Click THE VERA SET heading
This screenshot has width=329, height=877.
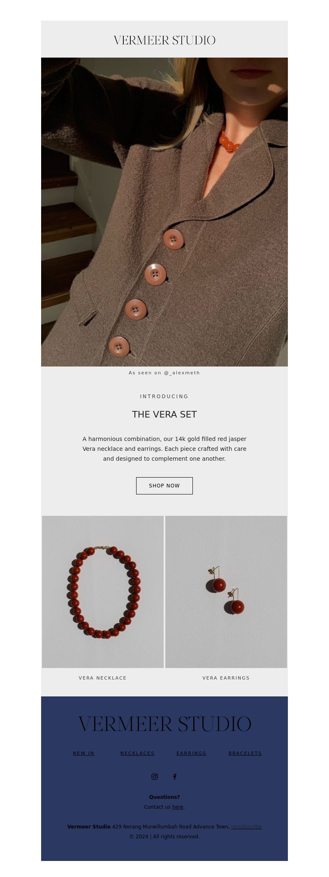pyautogui.click(x=164, y=414)
